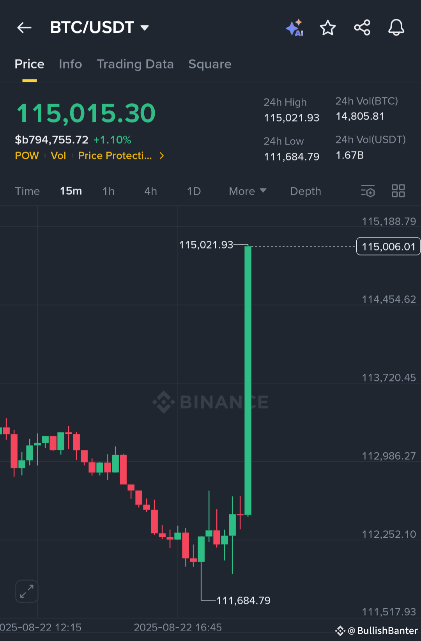
Task: Open notifications via the bell
Action: click(396, 28)
